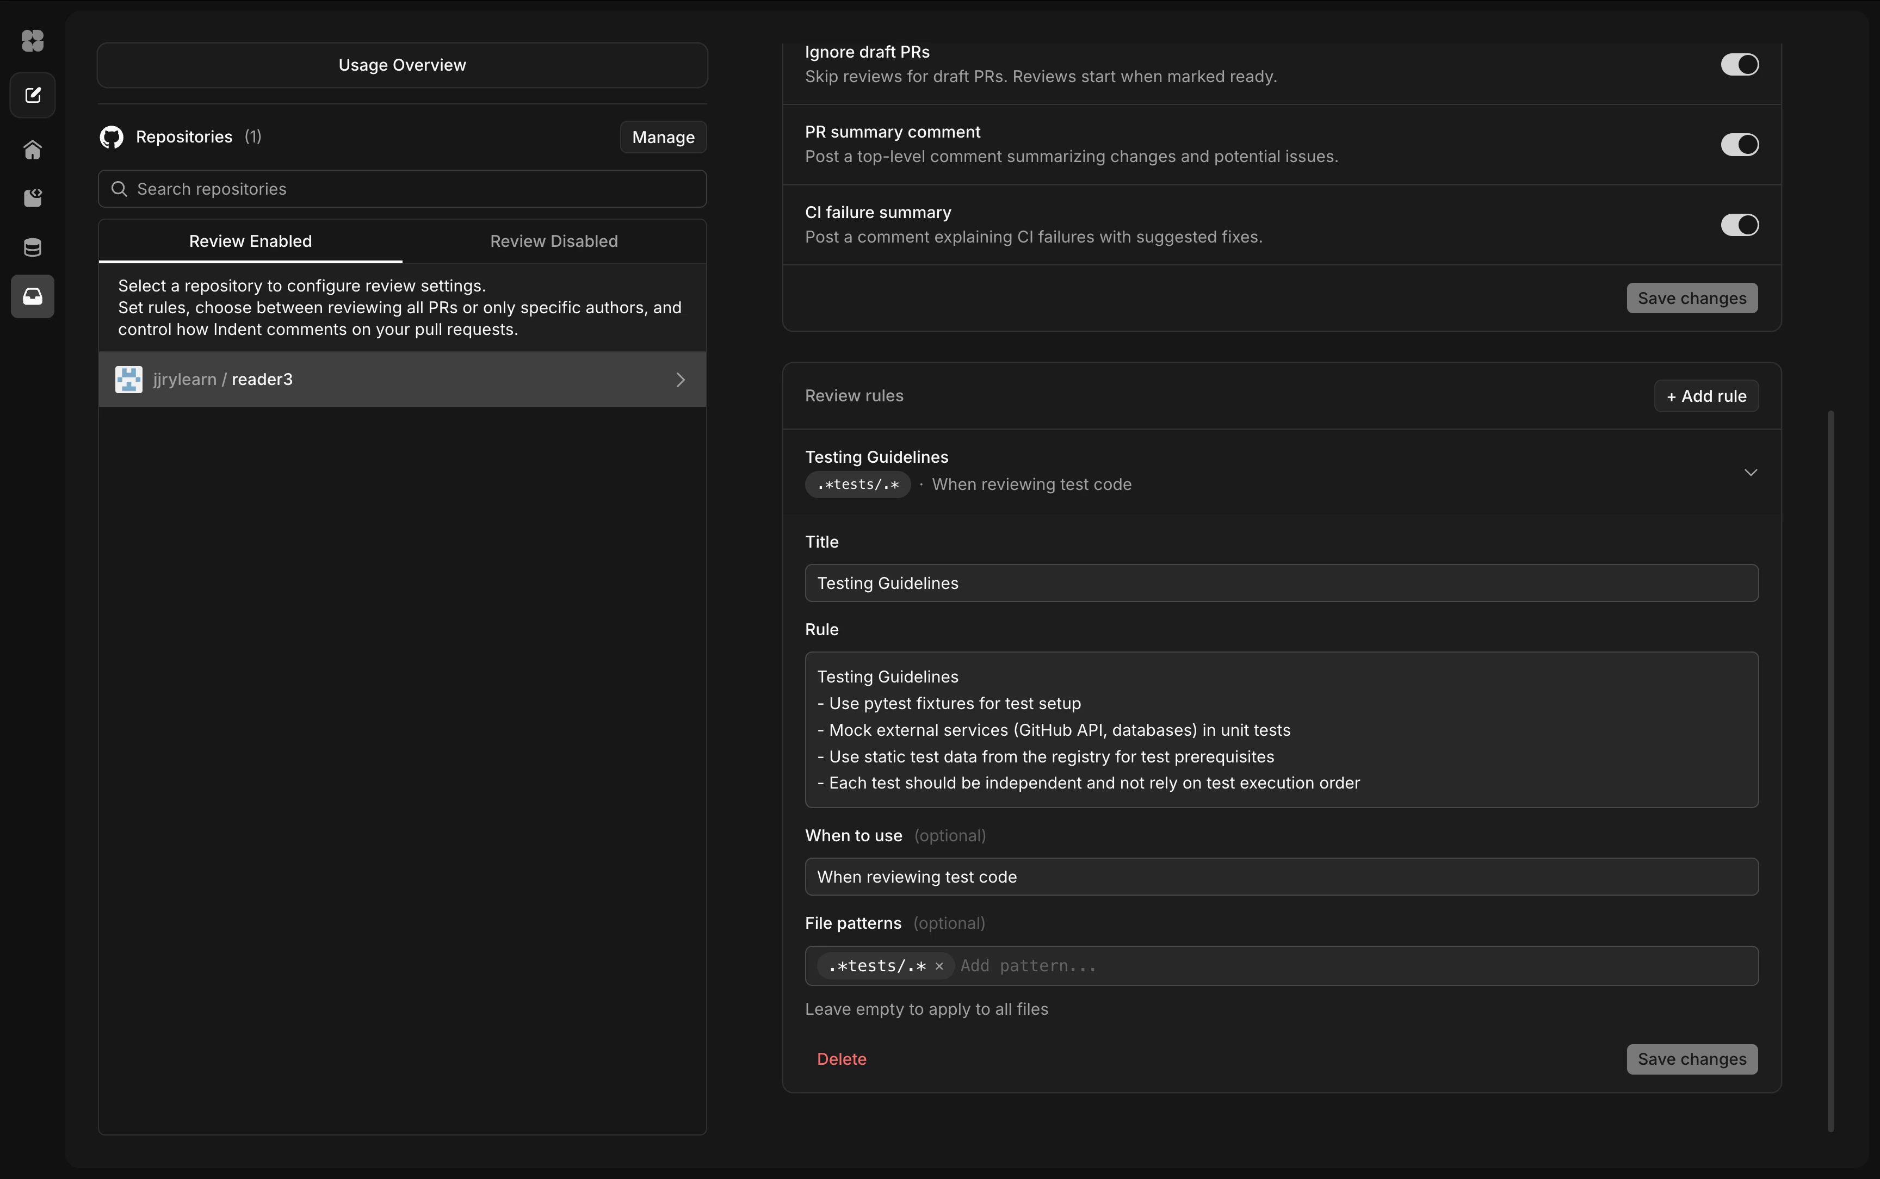This screenshot has width=1880, height=1179.
Task: Click the magnifier icon in repository search
Action: [x=120, y=188]
